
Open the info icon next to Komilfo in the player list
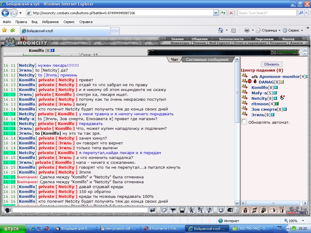click(276, 87)
